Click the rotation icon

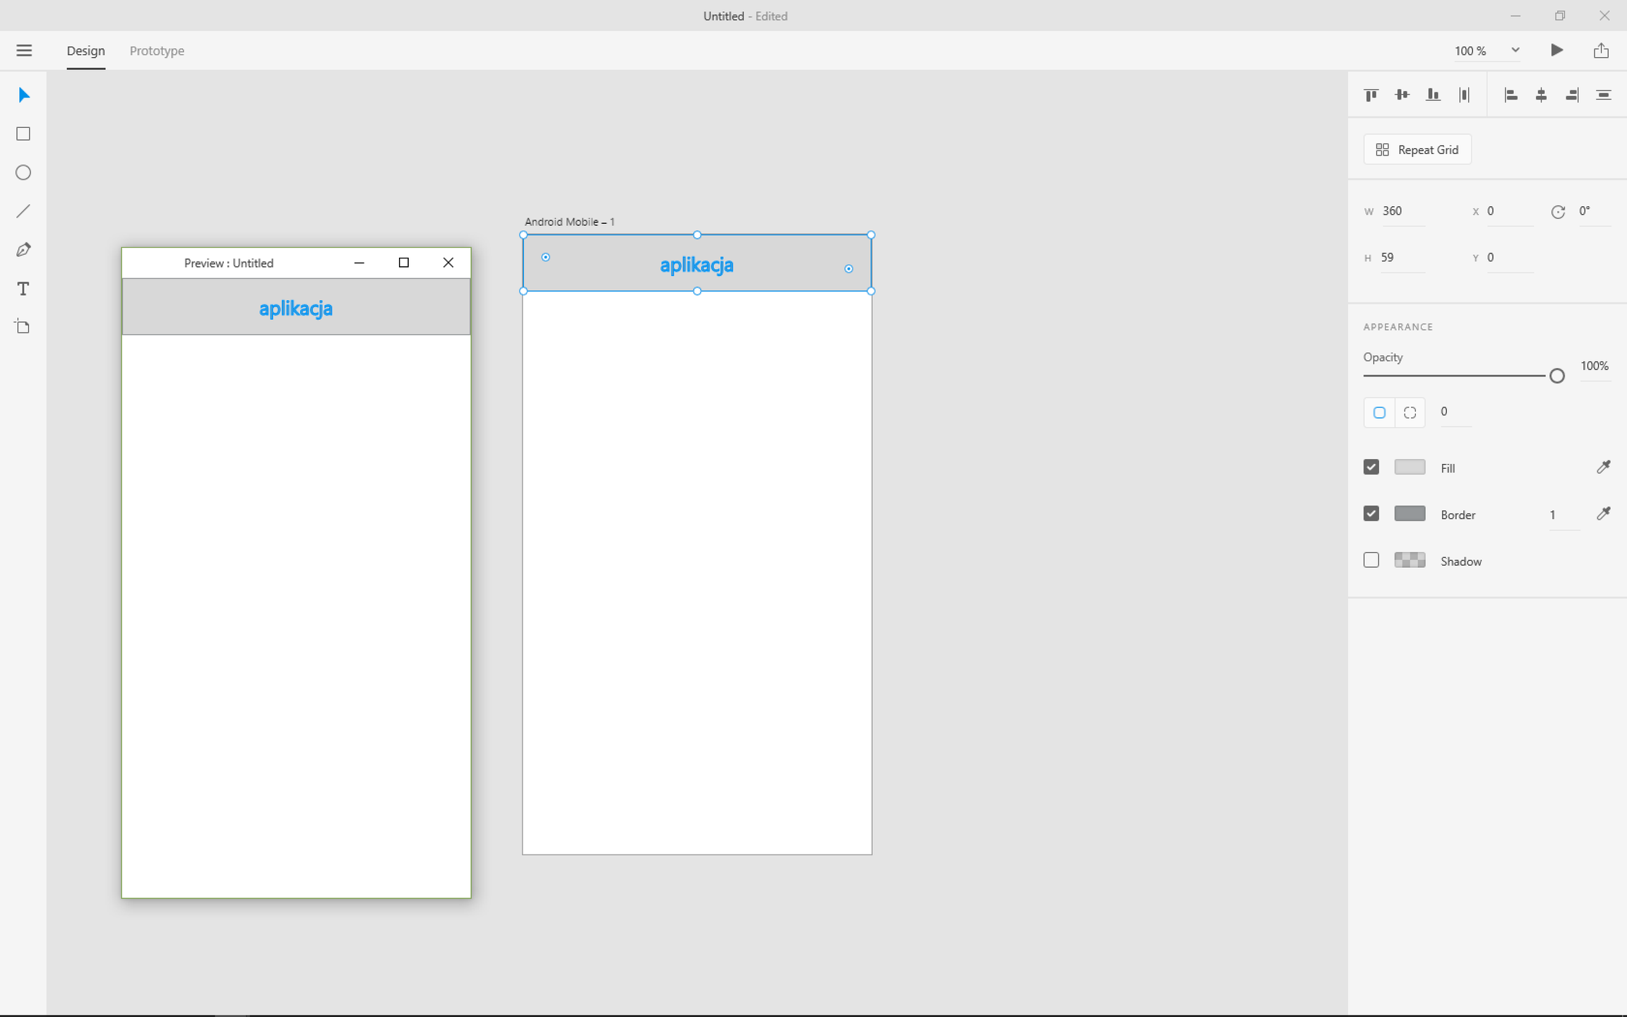pyautogui.click(x=1558, y=212)
